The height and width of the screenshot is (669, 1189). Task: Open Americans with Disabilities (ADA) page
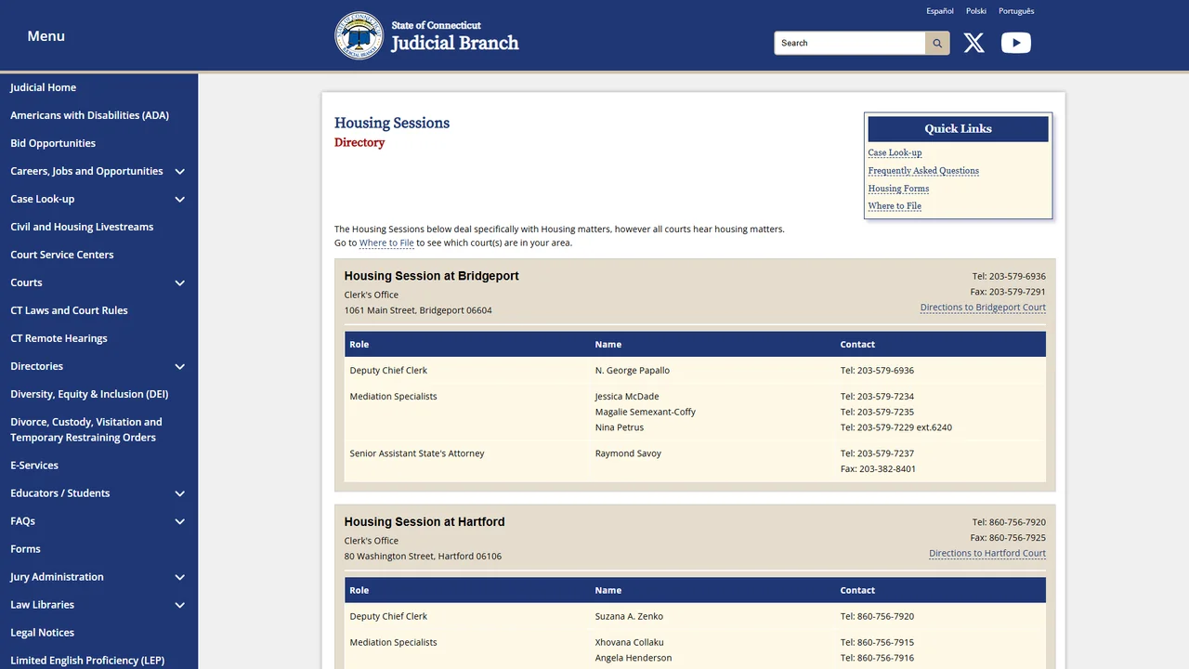point(90,115)
